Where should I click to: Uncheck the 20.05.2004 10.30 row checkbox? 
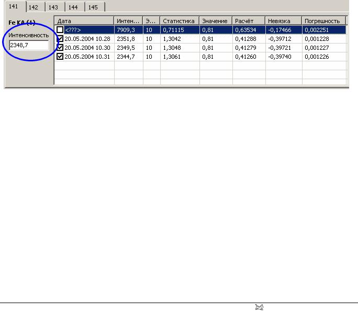click(x=60, y=48)
